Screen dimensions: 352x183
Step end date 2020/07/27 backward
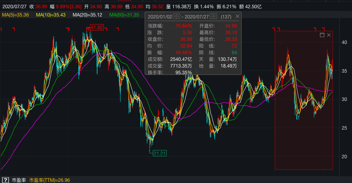pos(212,16)
